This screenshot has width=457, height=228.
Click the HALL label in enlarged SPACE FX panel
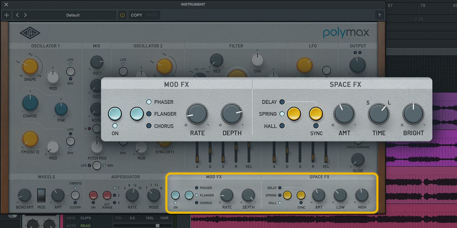(x=270, y=126)
